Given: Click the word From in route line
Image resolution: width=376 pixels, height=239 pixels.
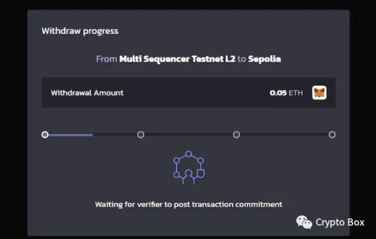Looking at the screenshot, I should tap(106, 59).
